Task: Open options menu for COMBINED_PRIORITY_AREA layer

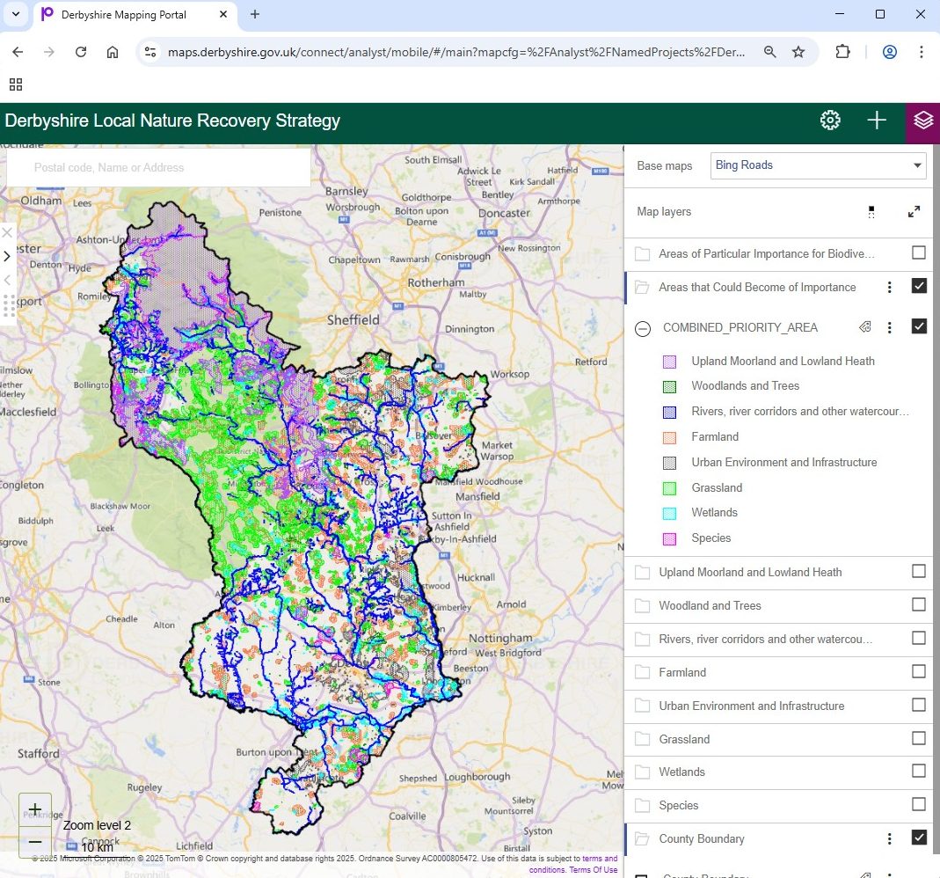Action: pos(890,327)
